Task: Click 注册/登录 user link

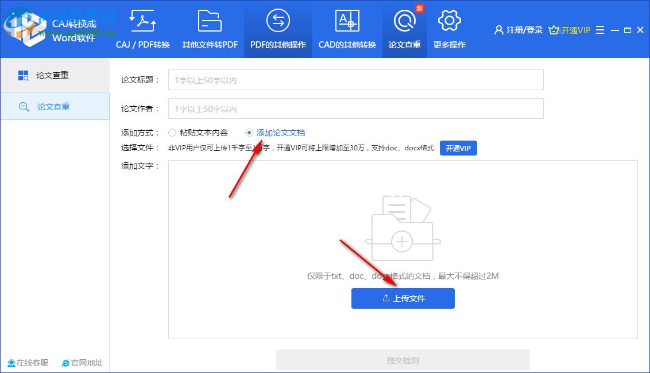Action: (x=518, y=30)
